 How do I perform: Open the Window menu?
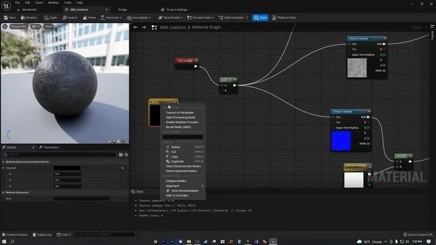(53, 3)
